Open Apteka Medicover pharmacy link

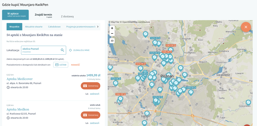(20, 79)
